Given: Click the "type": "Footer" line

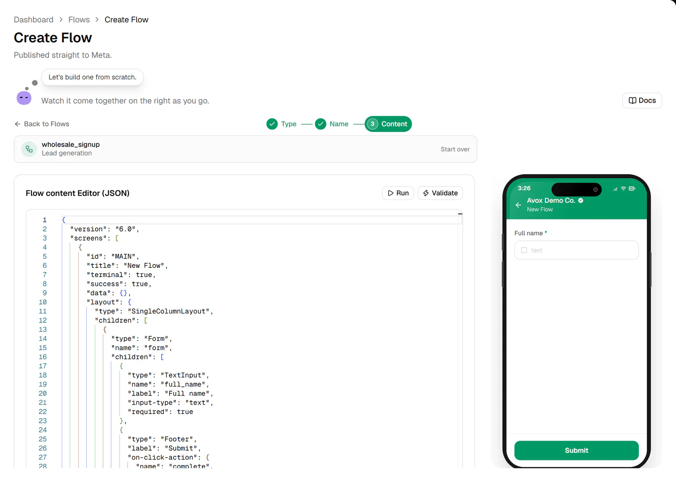Looking at the screenshot, I should (x=162, y=439).
